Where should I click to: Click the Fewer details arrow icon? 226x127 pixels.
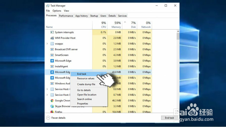click(48, 118)
